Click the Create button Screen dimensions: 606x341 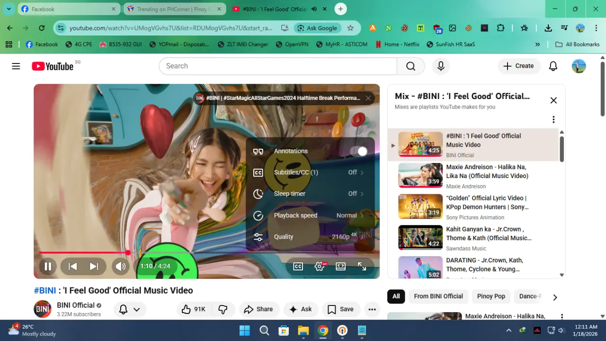click(x=519, y=66)
